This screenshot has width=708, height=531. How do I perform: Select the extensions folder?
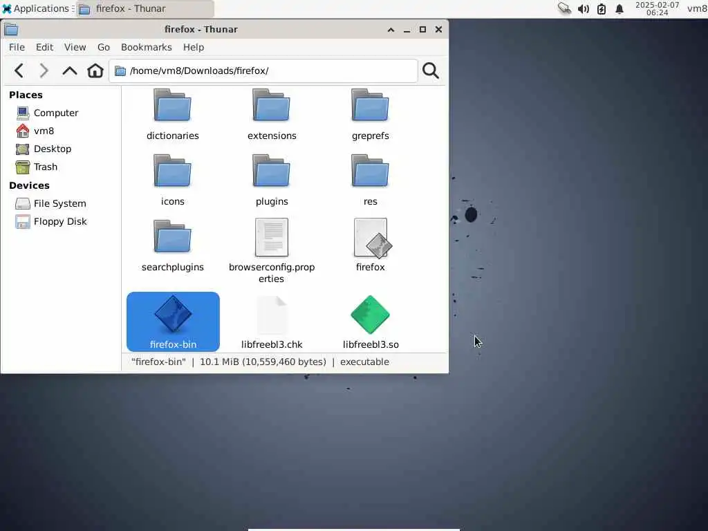coord(271,115)
